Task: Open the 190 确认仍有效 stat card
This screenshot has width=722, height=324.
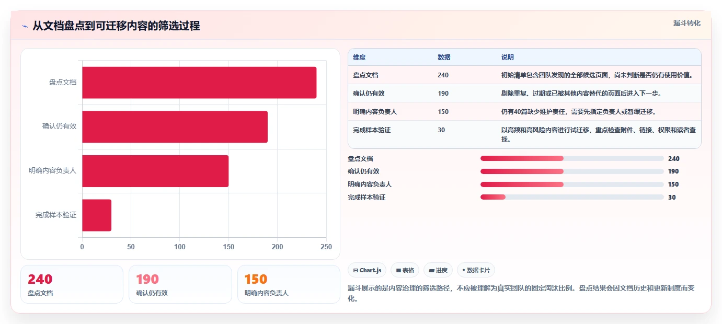Action: point(180,284)
